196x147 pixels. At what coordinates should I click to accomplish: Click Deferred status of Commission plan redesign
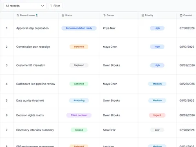pyautogui.click(x=79, y=47)
